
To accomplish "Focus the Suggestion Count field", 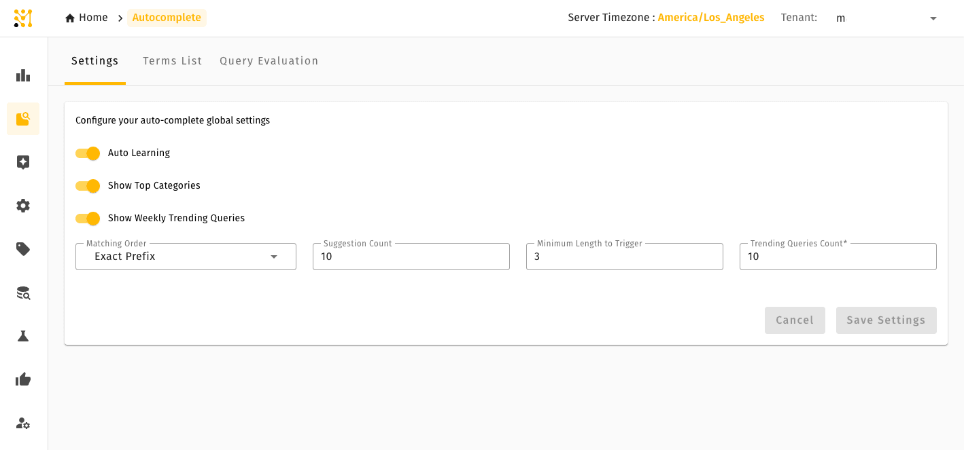I will pos(411,257).
